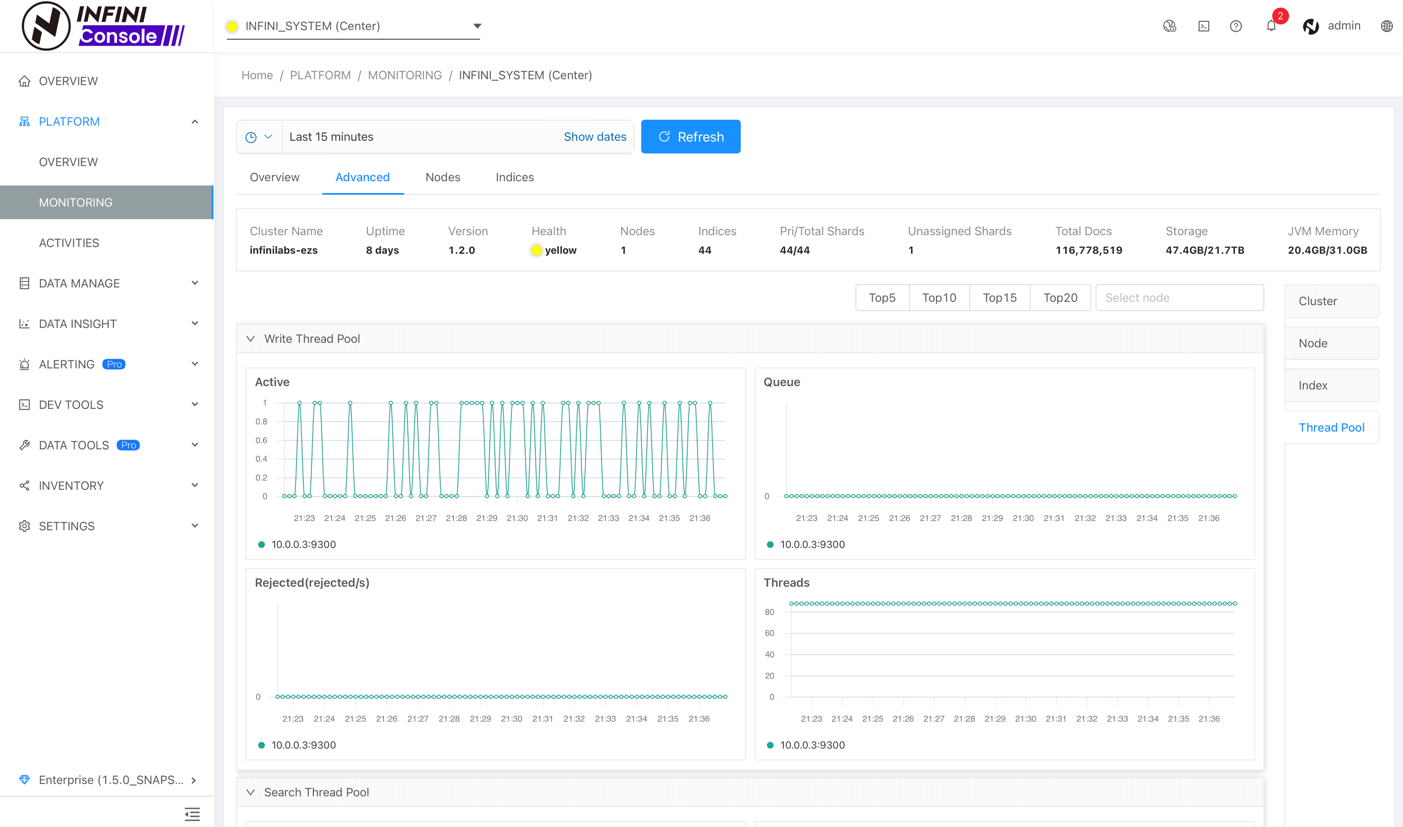Click the INVENTORY share icon

pyautogui.click(x=24, y=486)
